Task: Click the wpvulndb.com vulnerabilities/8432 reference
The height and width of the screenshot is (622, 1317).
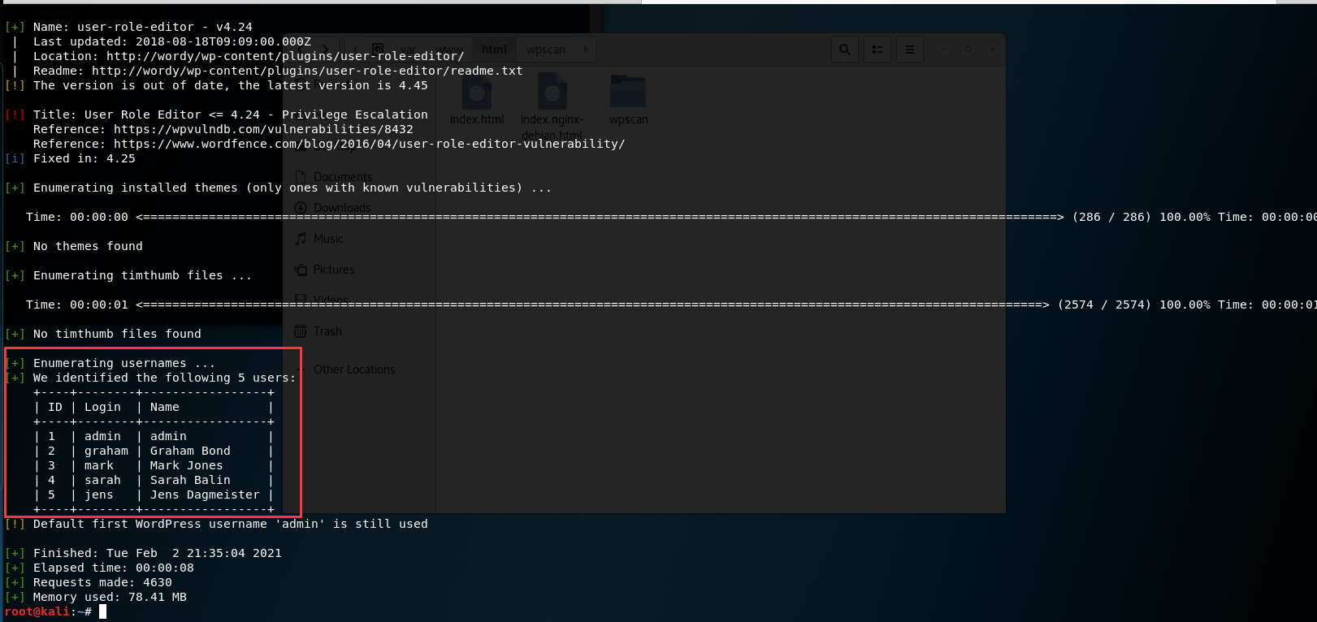Action: [x=263, y=129]
